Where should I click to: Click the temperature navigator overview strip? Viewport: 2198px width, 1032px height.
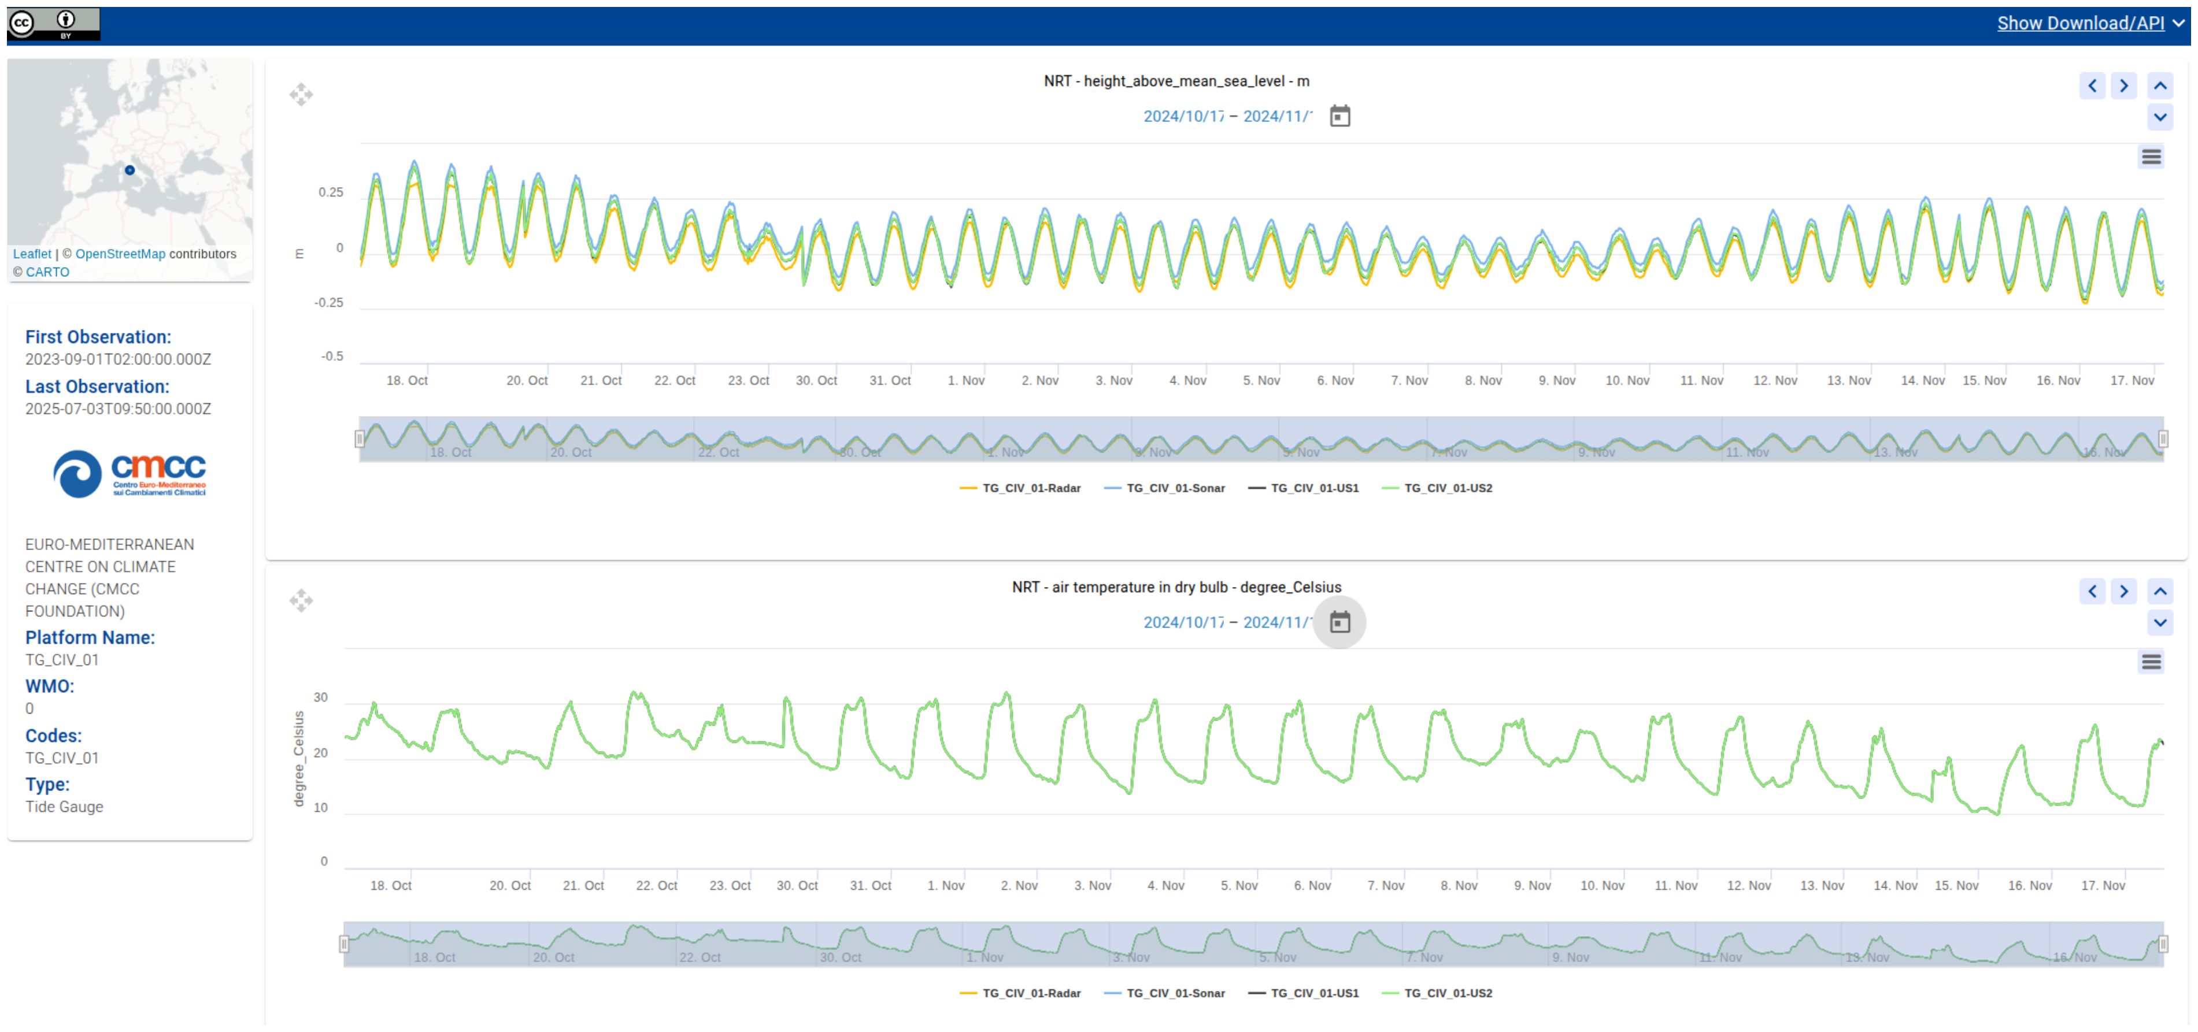tap(1253, 944)
